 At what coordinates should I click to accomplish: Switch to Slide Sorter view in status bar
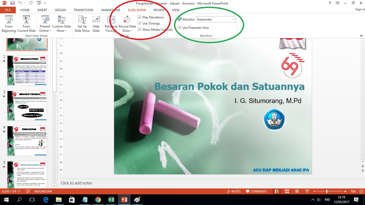(287, 191)
